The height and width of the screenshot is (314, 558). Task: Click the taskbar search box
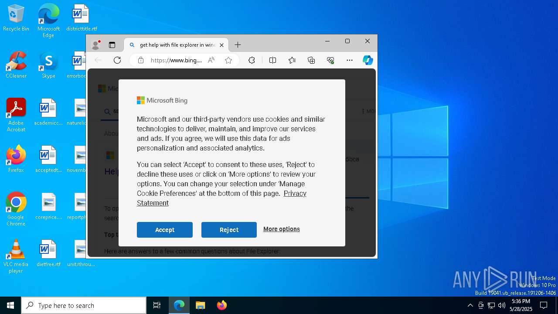tap(84, 305)
